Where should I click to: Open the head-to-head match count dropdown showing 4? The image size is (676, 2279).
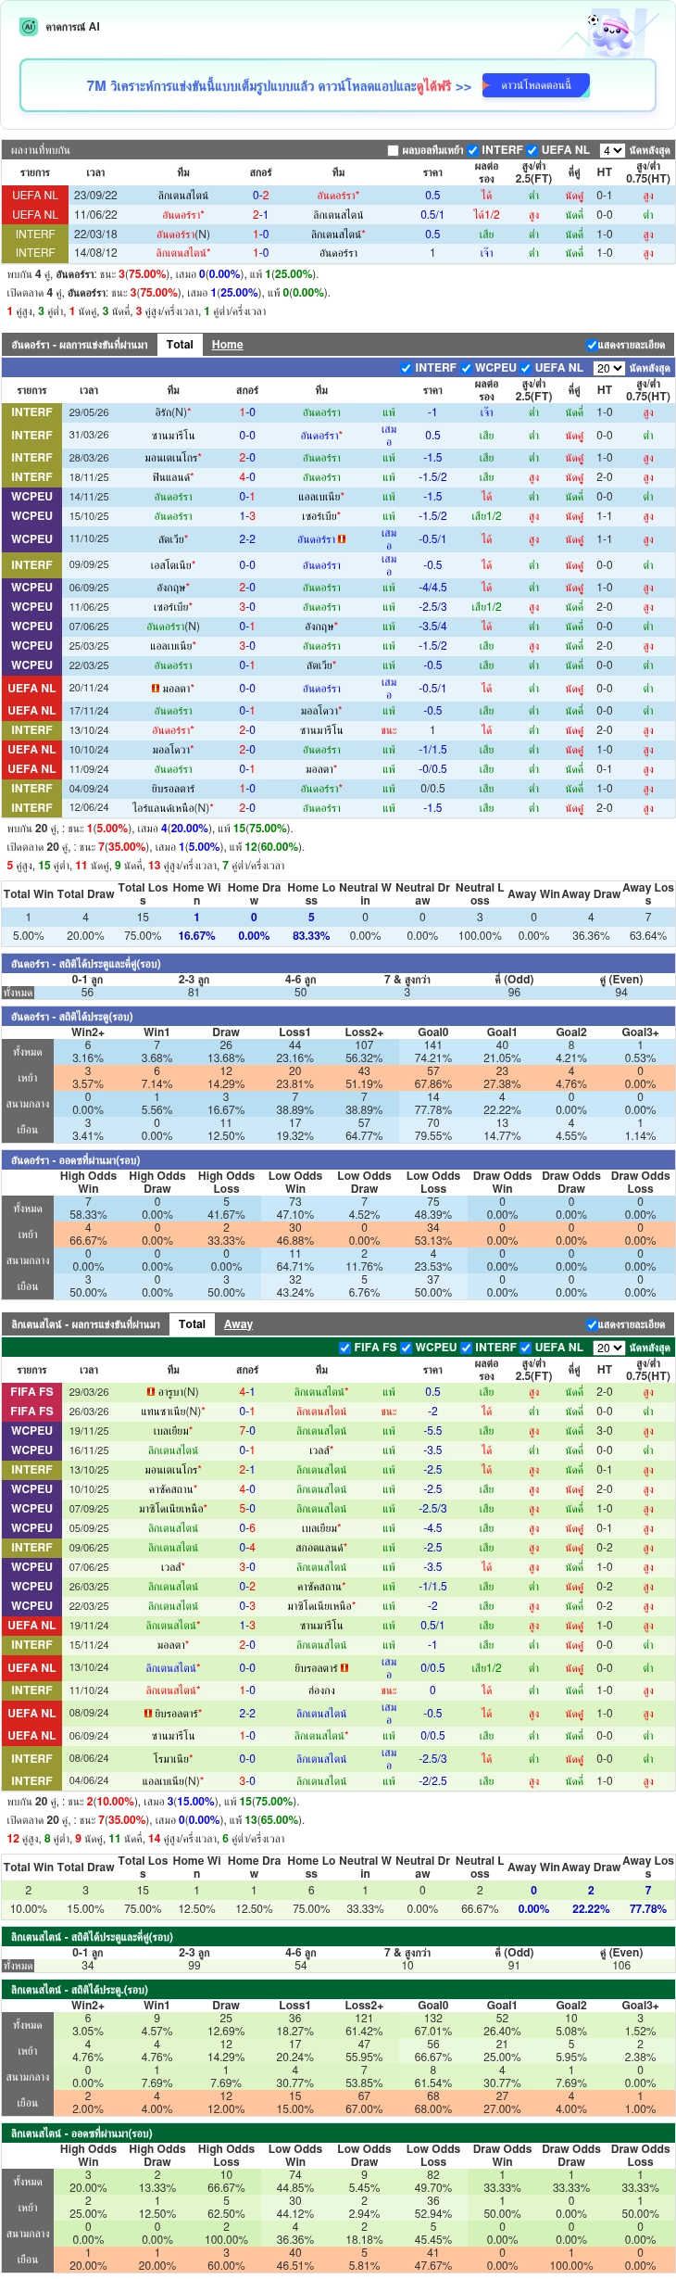pos(612,150)
